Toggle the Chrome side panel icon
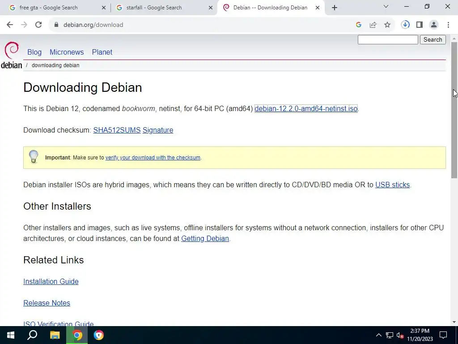This screenshot has height=344, width=458. 420,25
